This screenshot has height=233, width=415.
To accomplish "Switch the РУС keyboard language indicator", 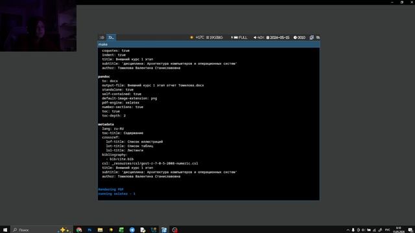I will (388, 230).
